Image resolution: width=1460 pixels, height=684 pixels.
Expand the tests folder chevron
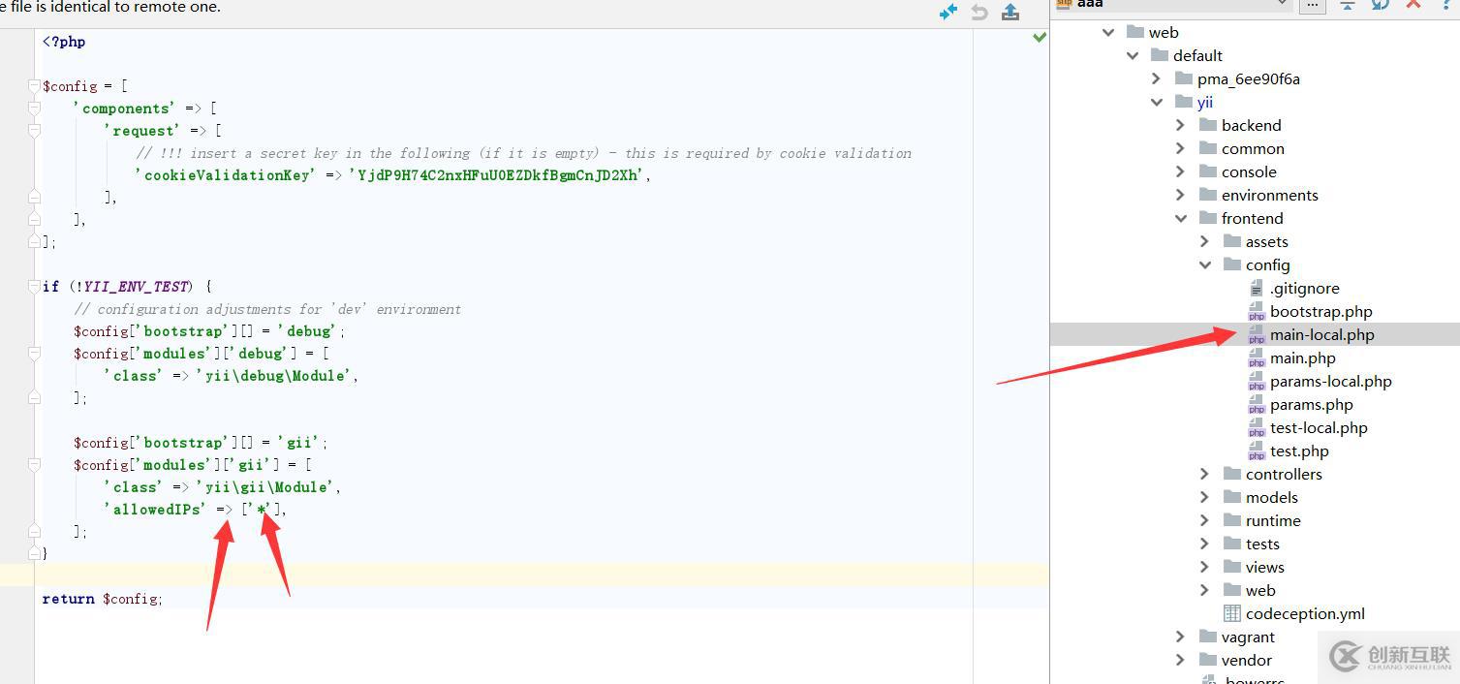click(1205, 544)
